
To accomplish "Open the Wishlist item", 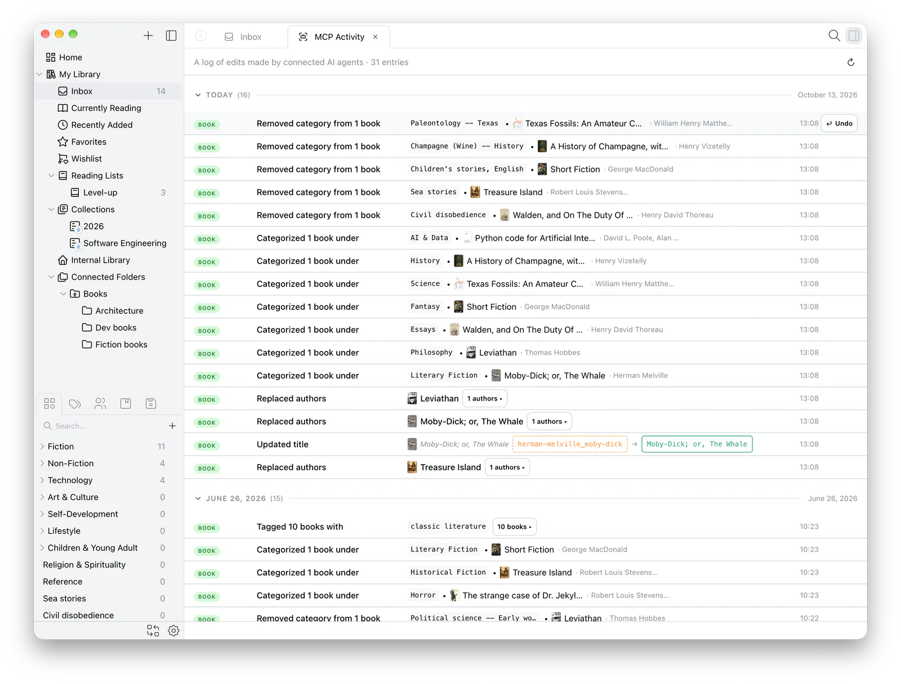I will [81, 159].
